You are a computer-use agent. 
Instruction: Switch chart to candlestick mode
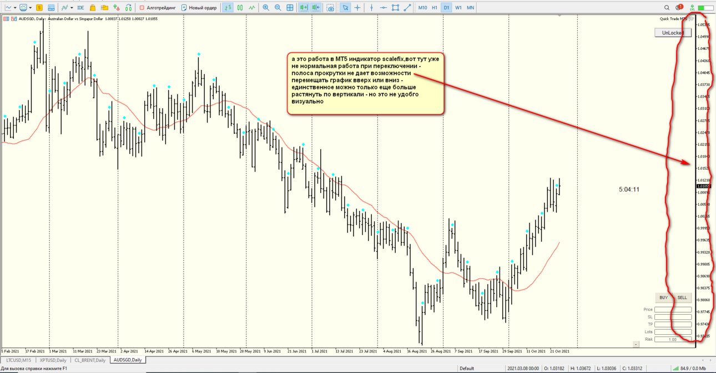(x=240, y=8)
